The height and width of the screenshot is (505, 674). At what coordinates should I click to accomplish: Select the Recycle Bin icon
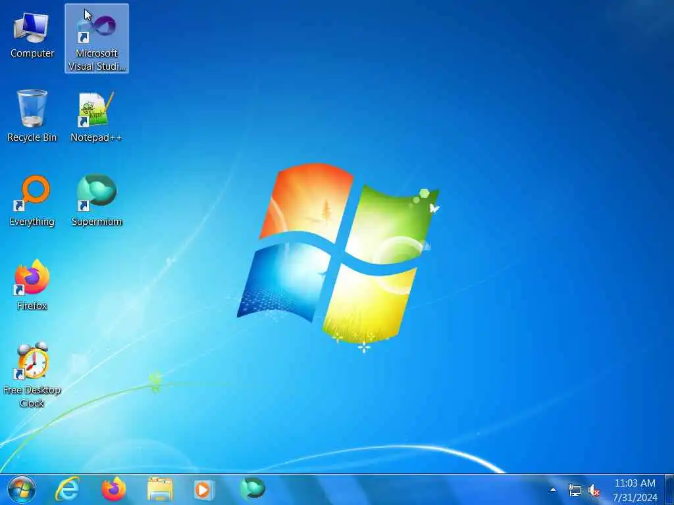tap(32, 116)
